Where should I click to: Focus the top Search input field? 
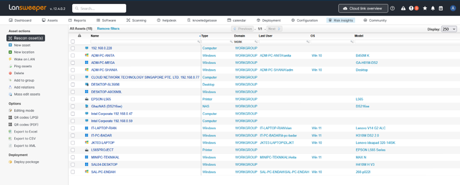coord(99,9)
